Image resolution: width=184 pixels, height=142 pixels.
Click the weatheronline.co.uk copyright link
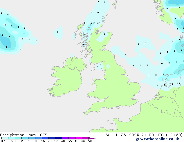[x=157, y=139]
